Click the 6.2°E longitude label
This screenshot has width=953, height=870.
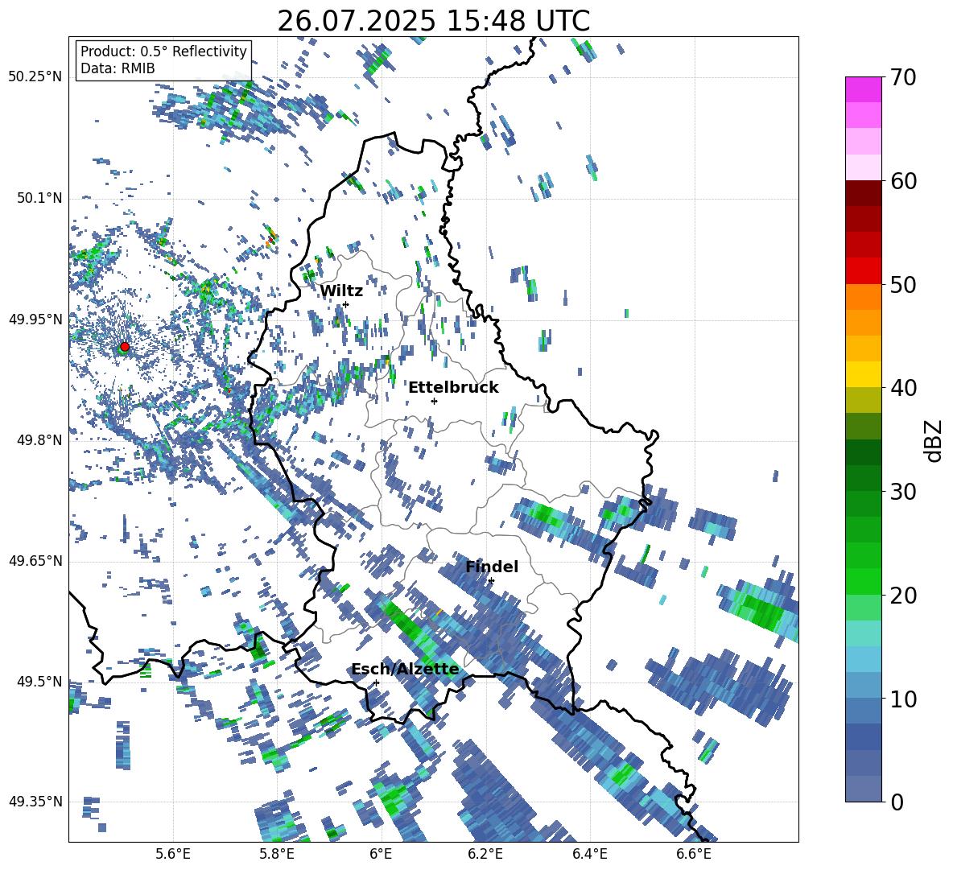(485, 855)
